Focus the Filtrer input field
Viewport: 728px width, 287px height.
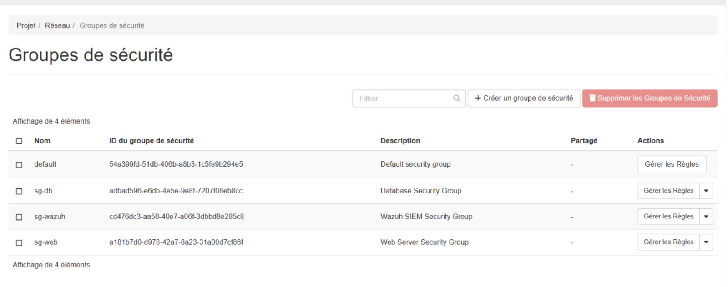coord(409,99)
